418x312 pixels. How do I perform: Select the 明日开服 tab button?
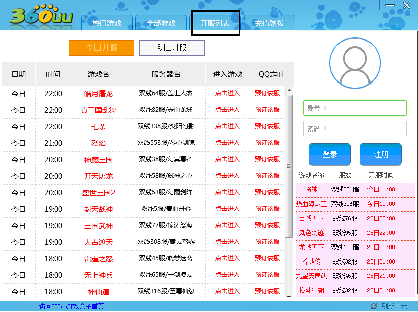[x=172, y=47]
